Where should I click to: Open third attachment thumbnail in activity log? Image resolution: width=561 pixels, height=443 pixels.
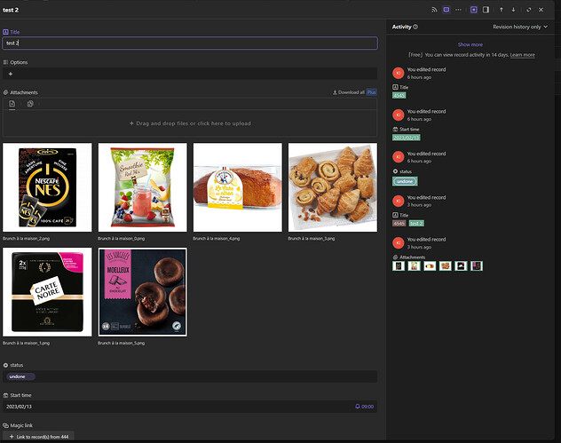point(430,265)
